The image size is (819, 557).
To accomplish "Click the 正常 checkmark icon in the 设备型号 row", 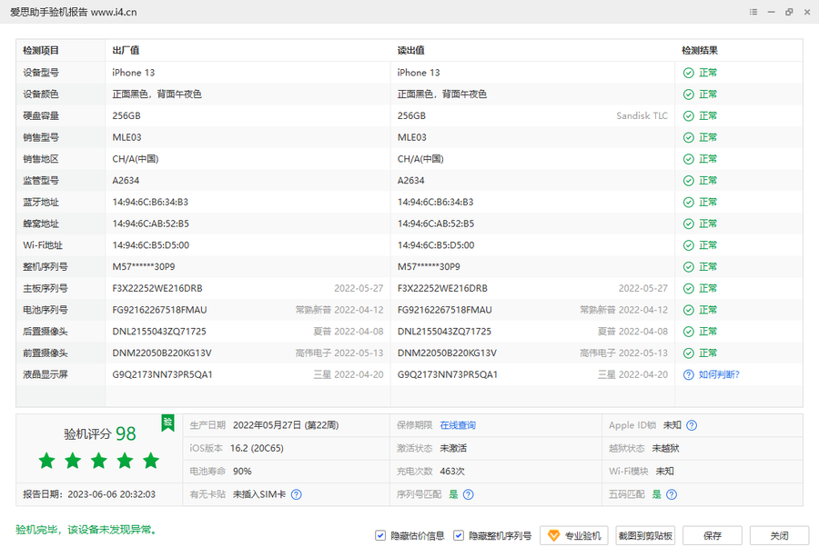I will pos(689,73).
